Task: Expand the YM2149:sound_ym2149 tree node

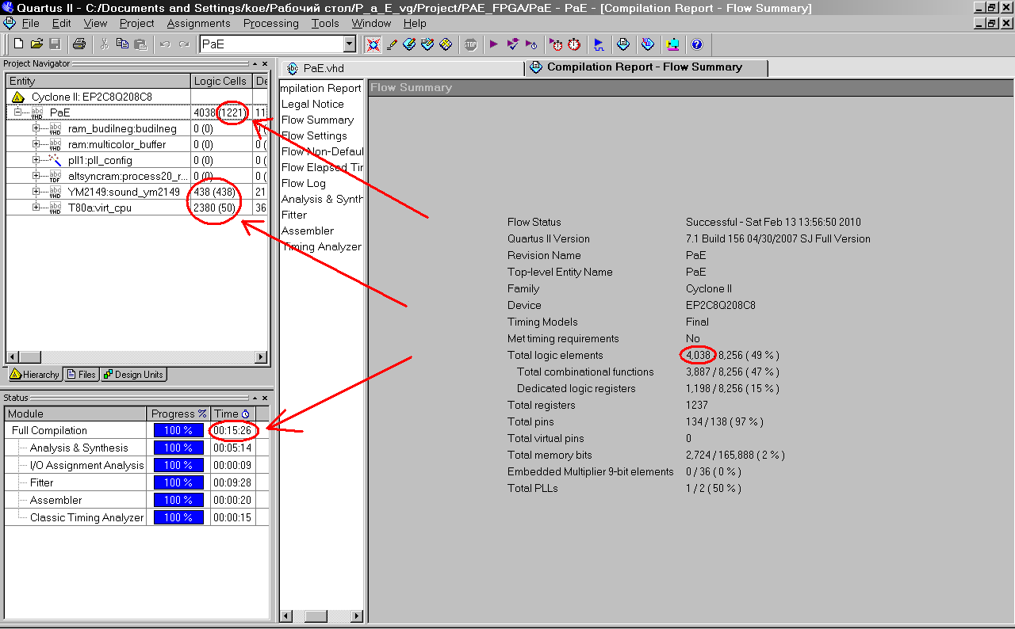Action: [x=36, y=192]
